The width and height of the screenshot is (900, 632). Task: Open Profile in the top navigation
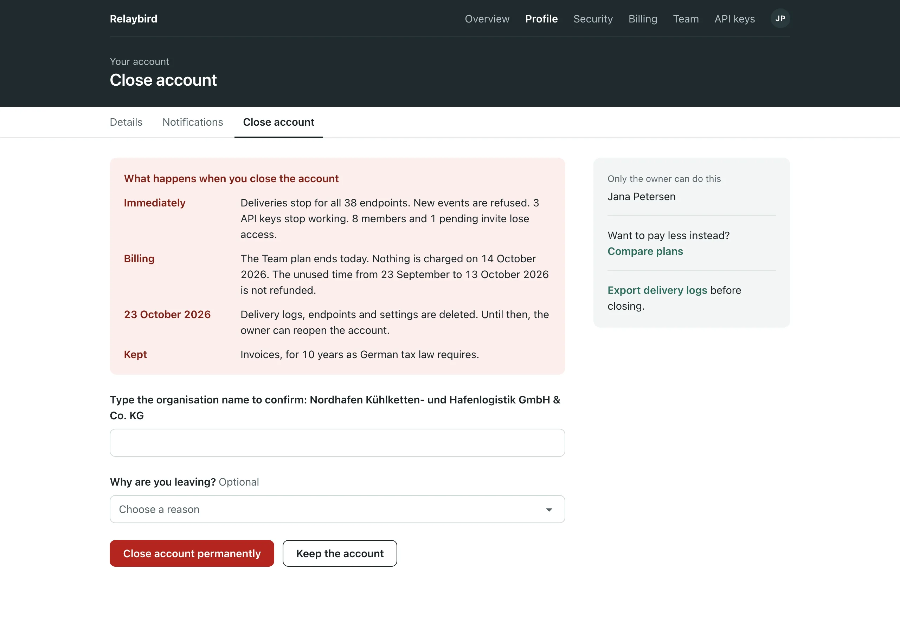pyautogui.click(x=541, y=19)
